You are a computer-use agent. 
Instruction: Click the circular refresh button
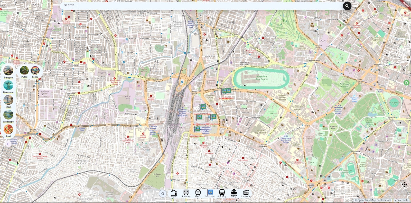[x=163, y=194]
